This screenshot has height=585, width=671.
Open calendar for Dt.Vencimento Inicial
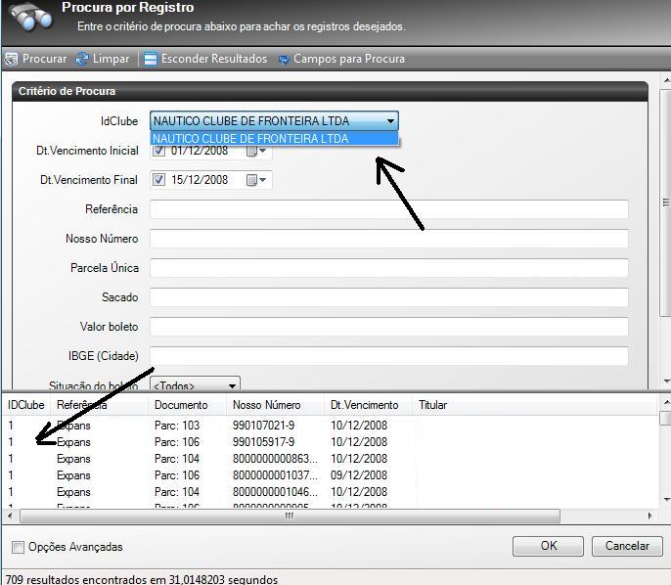click(x=256, y=151)
